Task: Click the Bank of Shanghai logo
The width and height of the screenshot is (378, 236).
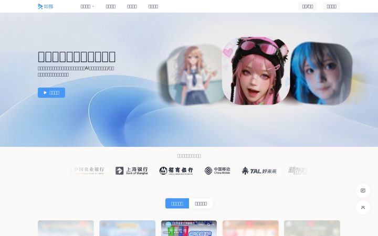Action: click(x=132, y=171)
